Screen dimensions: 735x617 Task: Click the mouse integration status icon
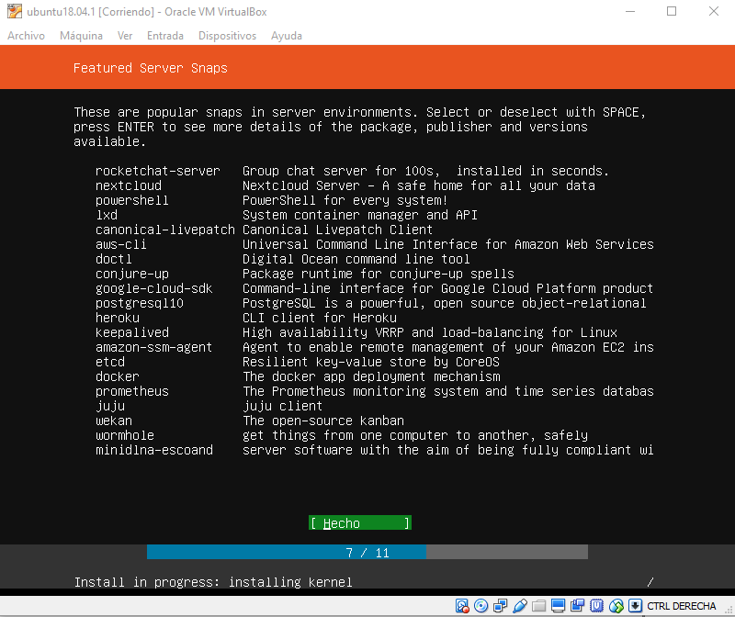(616, 606)
